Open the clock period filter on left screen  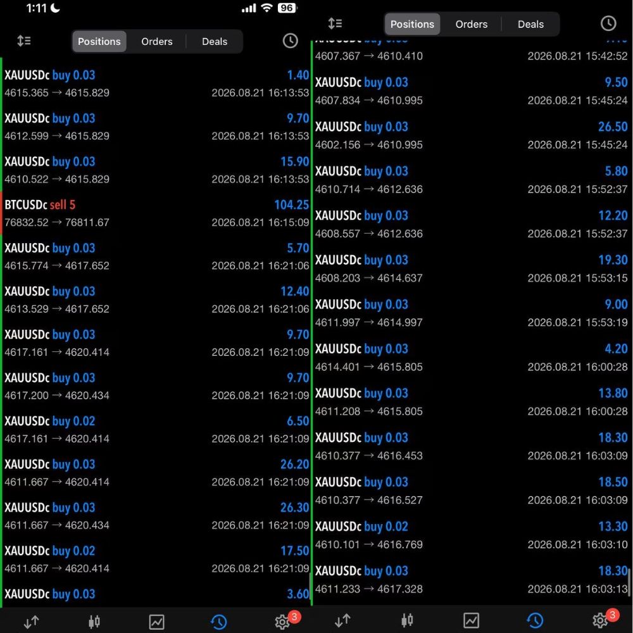point(291,41)
